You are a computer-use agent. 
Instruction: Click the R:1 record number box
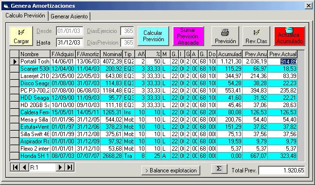(42, 167)
